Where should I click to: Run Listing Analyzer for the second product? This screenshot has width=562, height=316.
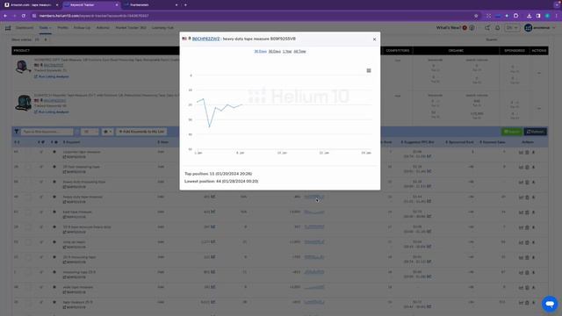click(52, 112)
